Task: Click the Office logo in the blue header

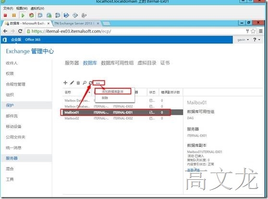Action: click(x=5, y=40)
